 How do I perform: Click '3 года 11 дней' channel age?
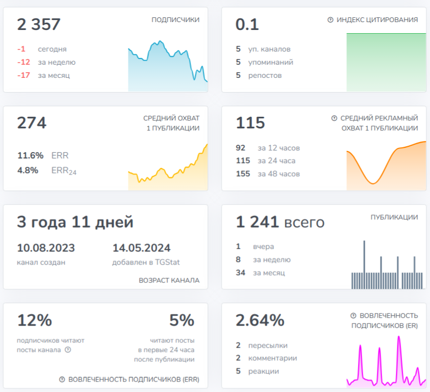(75, 222)
